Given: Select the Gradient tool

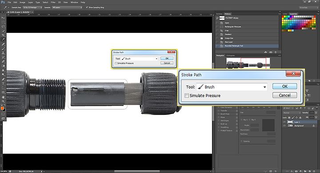Looking at the screenshot, I should click(3, 66).
